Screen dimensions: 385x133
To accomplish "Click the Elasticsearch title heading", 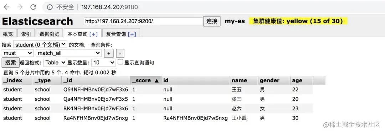I will 37,21.
